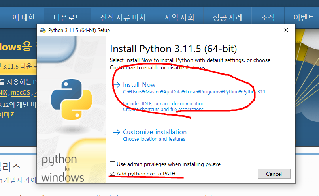Click the Install Now arrow icon
319x196 pixels.
click(x=117, y=85)
